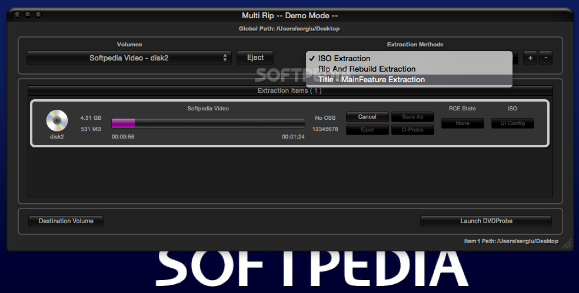Viewport: 579px width, 293px height.
Task: Click the Global Path text
Action: tap(289, 29)
